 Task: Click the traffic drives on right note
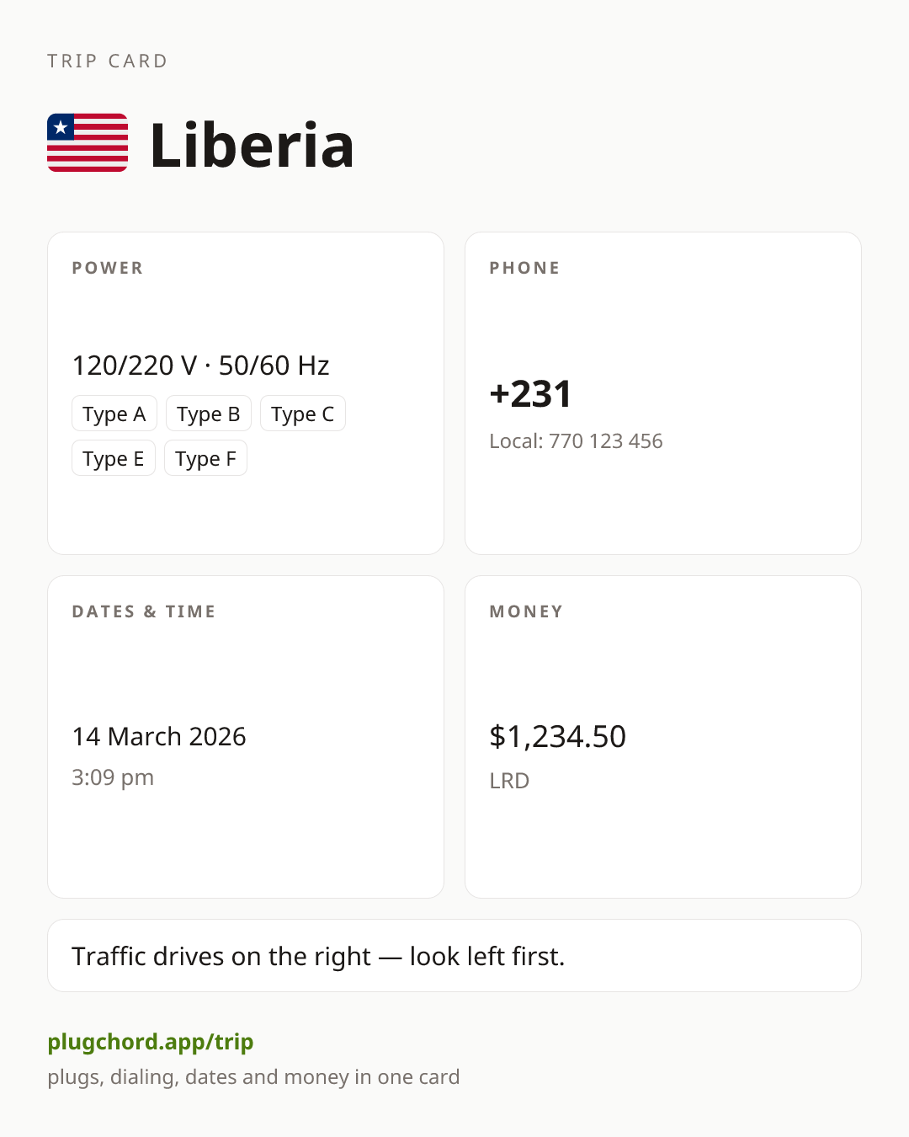click(318, 957)
